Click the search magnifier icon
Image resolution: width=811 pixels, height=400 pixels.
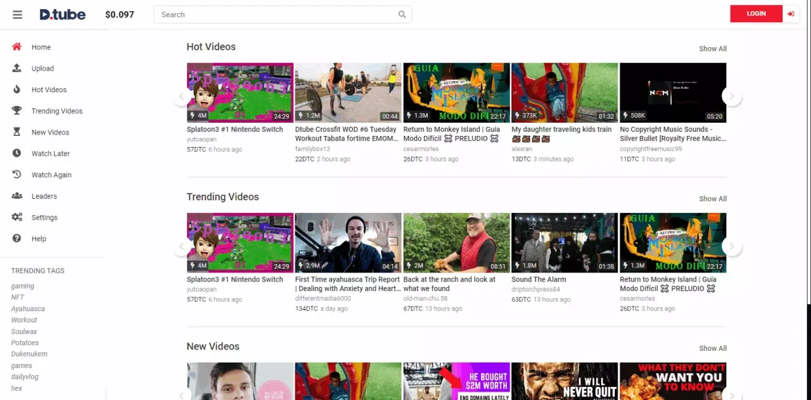click(x=402, y=15)
